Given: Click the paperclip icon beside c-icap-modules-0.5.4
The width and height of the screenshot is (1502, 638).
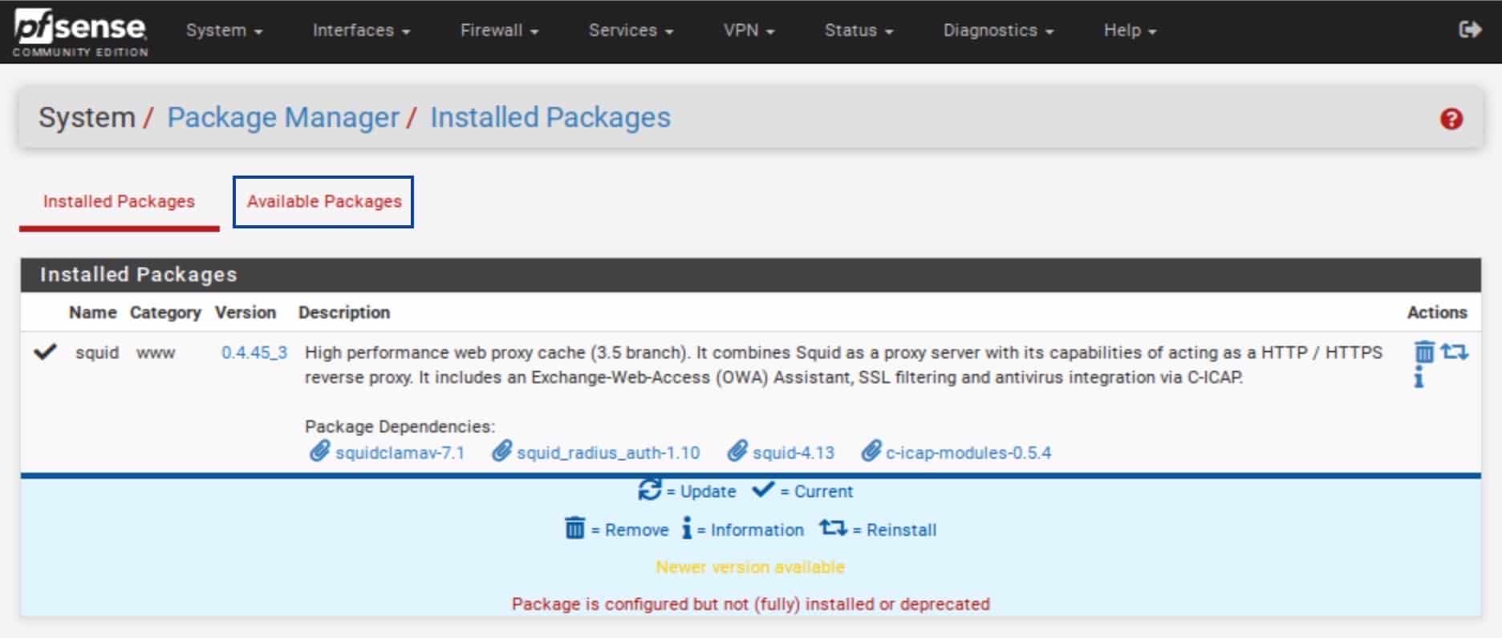Looking at the screenshot, I should point(871,451).
